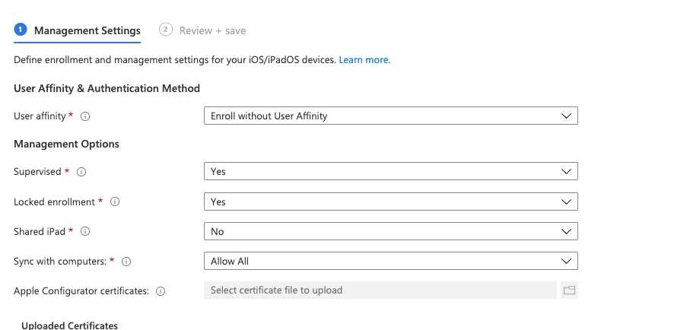The width and height of the screenshot is (687, 330).
Task: Click info icon for Apple Configurator certificates
Action: (x=161, y=291)
